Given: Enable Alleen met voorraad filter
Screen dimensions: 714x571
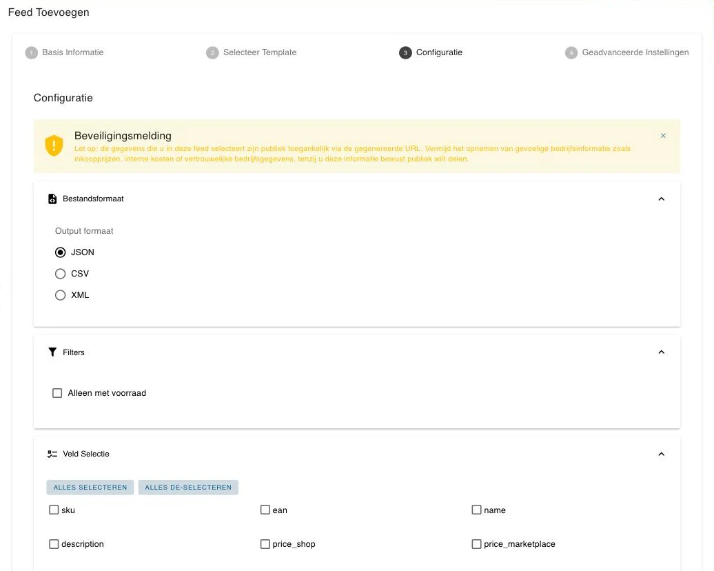Looking at the screenshot, I should pos(57,393).
